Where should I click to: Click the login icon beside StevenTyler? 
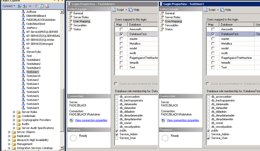coord(23,52)
